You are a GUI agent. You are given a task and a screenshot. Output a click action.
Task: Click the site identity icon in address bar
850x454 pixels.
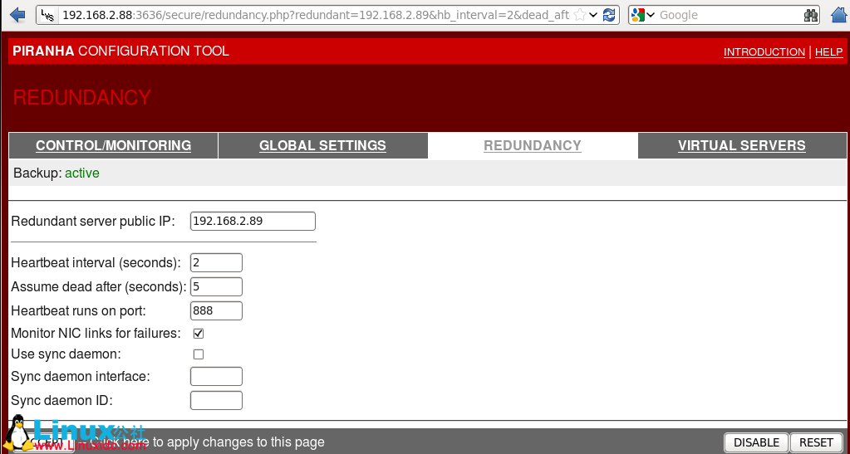coord(48,15)
